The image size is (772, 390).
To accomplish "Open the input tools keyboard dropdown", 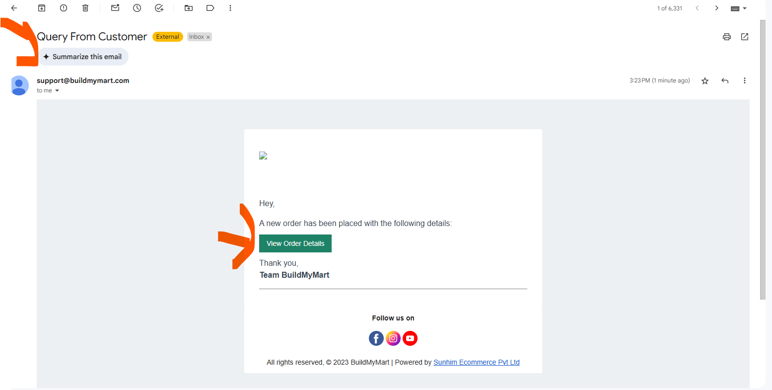I will 739,8.
